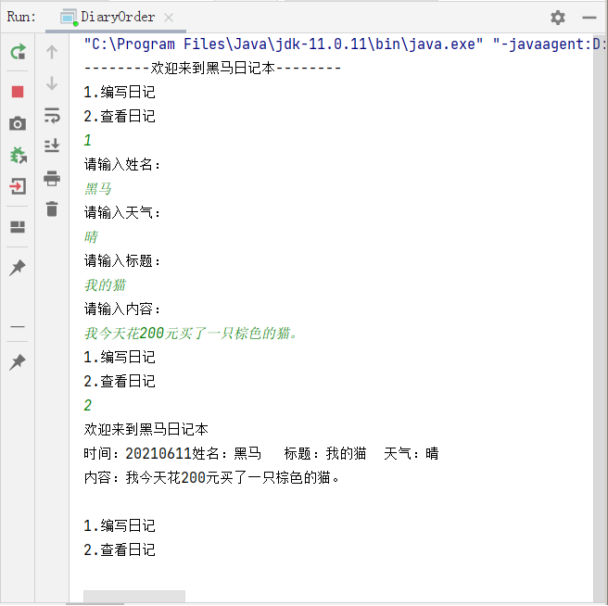
Task: Print the console output
Action: click(52, 178)
